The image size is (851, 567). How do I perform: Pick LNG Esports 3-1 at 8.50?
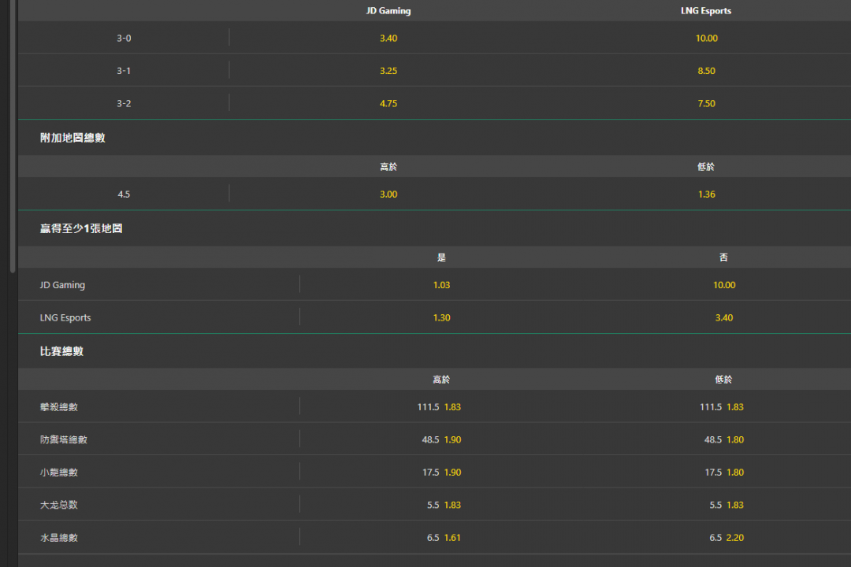pyautogui.click(x=706, y=71)
